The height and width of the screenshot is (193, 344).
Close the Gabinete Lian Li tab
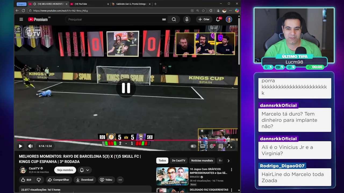150,4
